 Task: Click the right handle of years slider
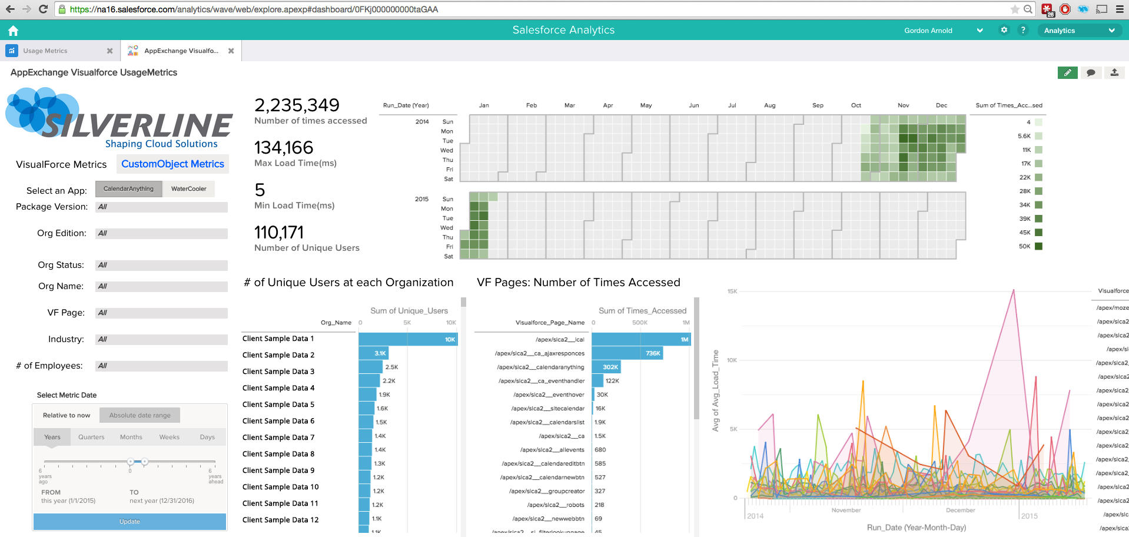pos(145,462)
